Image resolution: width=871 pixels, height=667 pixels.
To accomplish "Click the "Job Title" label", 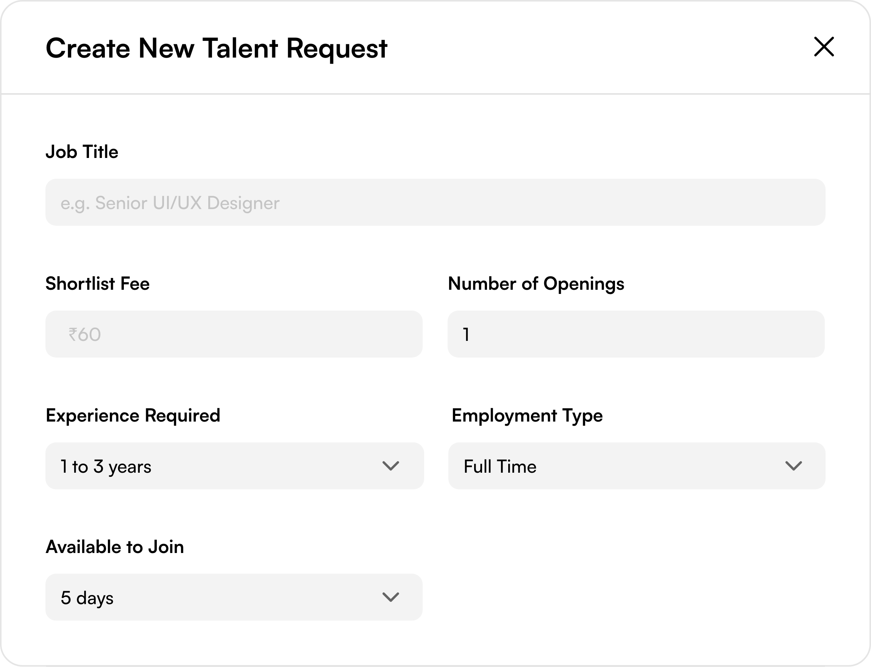I will pos(82,152).
